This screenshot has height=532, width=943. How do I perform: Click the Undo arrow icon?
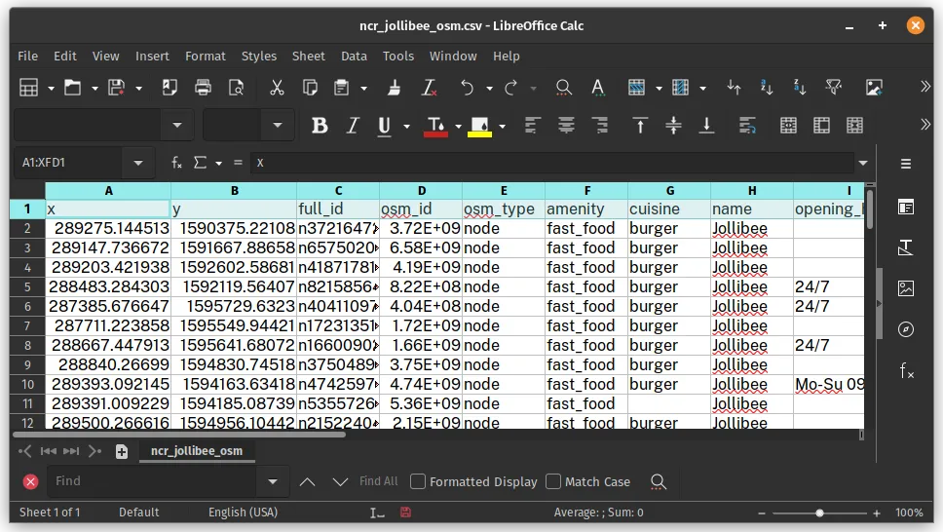pyautogui.click(x=467, y=88)
